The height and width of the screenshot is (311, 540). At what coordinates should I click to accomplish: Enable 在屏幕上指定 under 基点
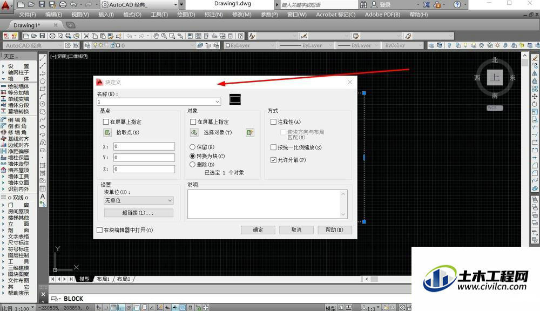pos(106,122)
